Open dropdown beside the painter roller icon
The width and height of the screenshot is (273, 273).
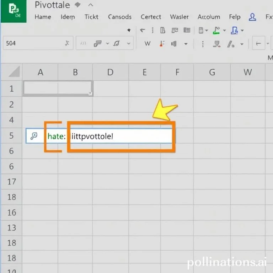[x=107, y=43]
